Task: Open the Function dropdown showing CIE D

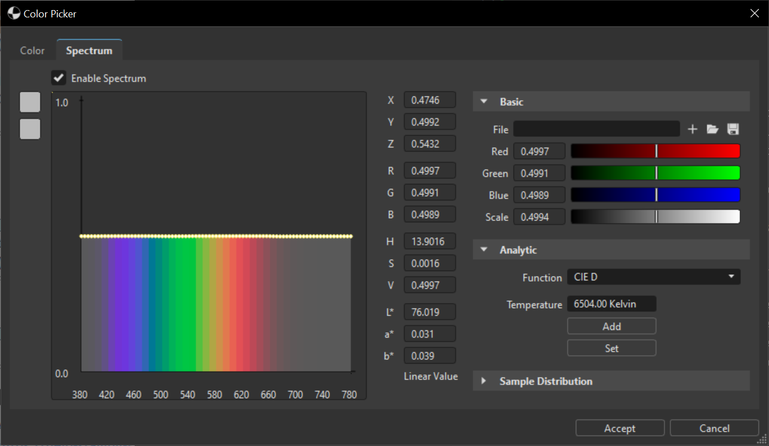Action: (654, 277)
